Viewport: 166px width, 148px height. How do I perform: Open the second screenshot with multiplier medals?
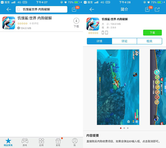point(158,87)
